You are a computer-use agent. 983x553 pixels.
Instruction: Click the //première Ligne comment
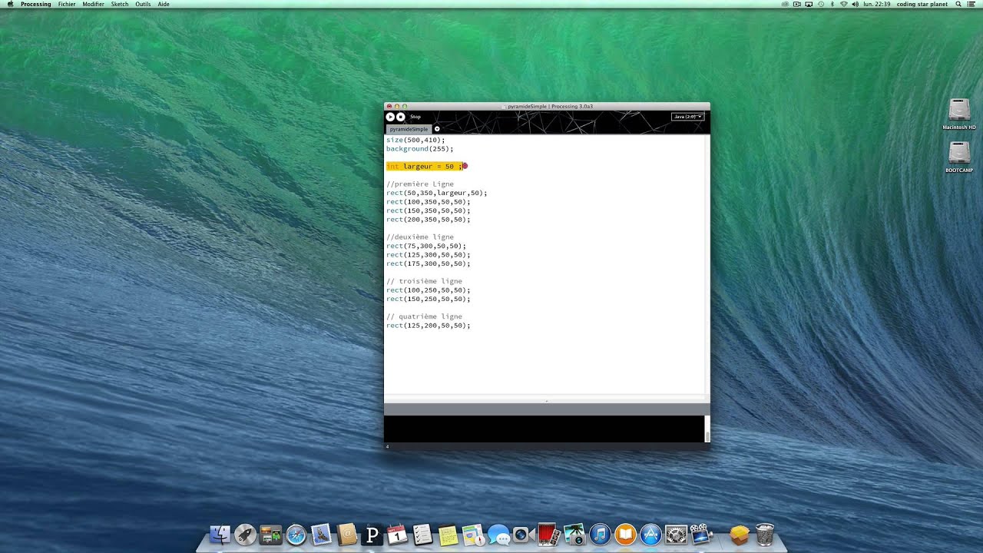(x=419, y=184)
